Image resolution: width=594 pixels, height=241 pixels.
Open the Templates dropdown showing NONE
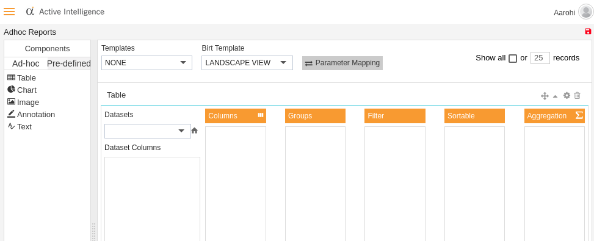tap(147, 63)
